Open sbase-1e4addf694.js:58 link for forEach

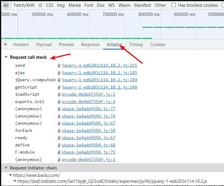88,130
